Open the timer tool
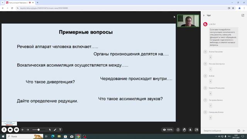Viewport: 247px width, 139px height. pyautogui.click(x=178, y=130)
